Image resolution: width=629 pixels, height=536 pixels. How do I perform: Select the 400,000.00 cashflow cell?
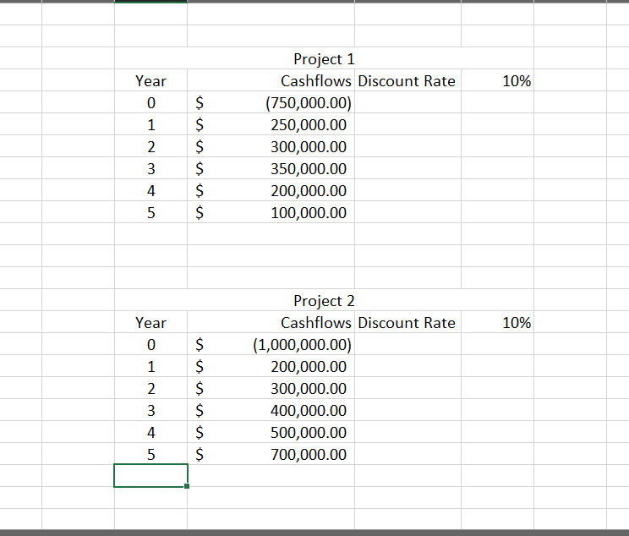coord(271,410)
